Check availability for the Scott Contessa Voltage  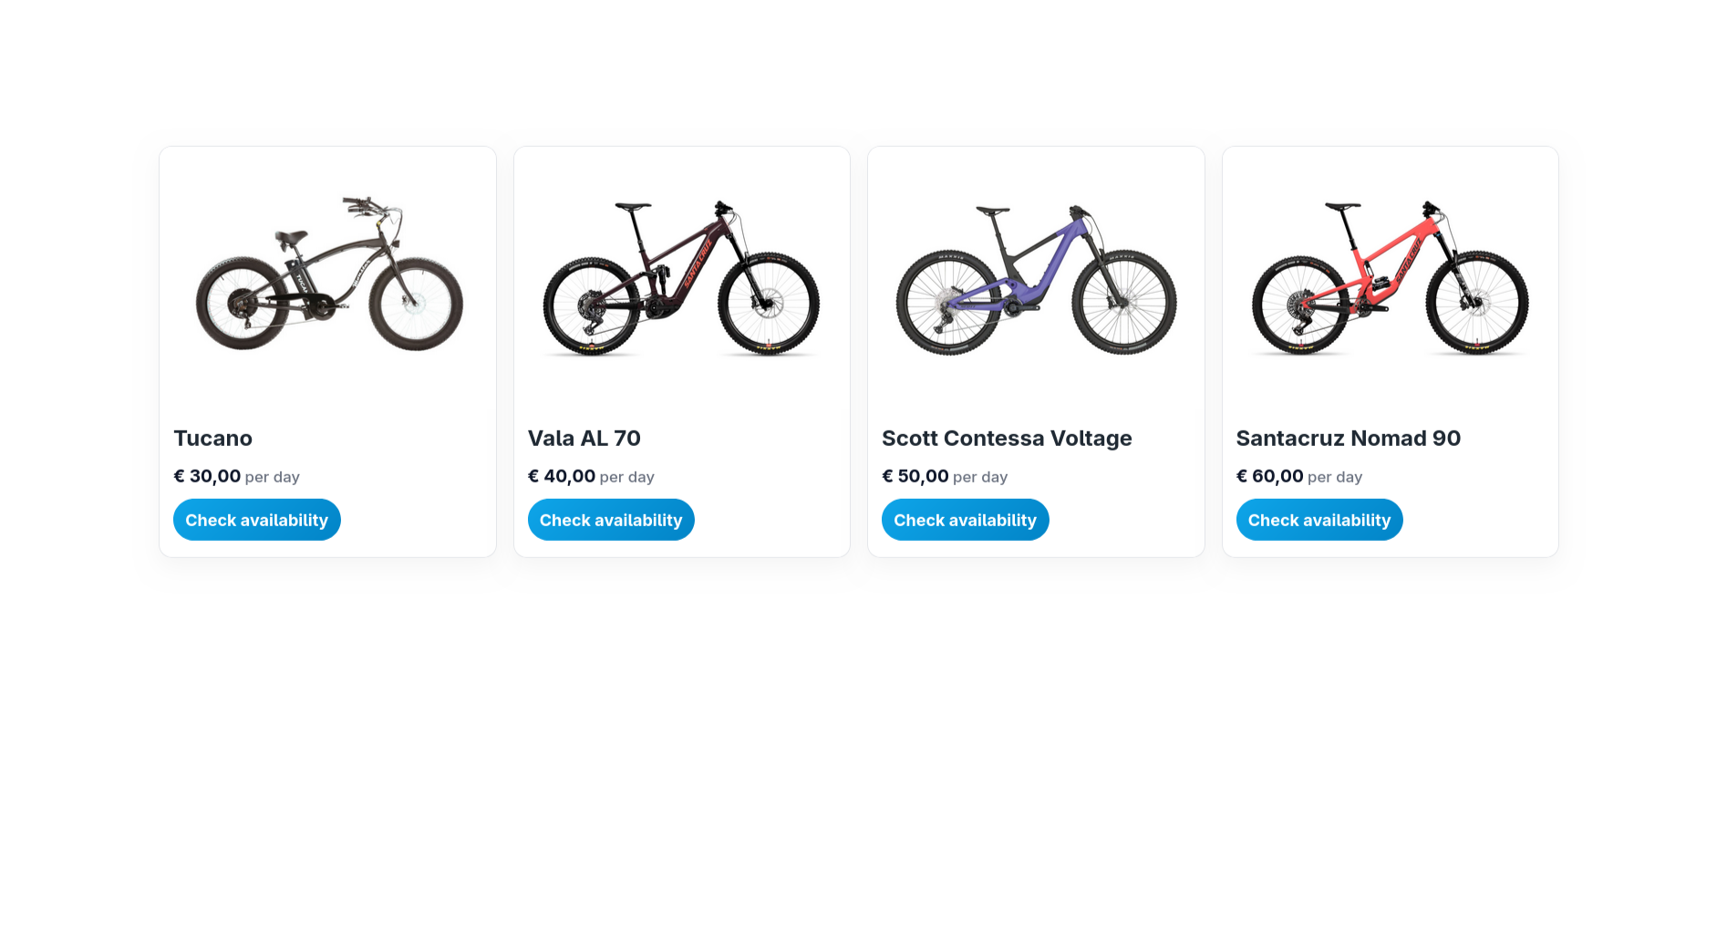tap(965, 520)
